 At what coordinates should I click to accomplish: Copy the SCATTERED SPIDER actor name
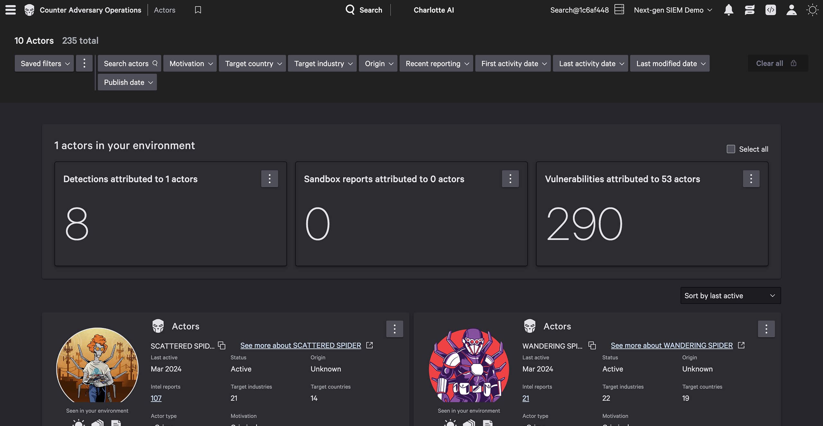point(222,345)
